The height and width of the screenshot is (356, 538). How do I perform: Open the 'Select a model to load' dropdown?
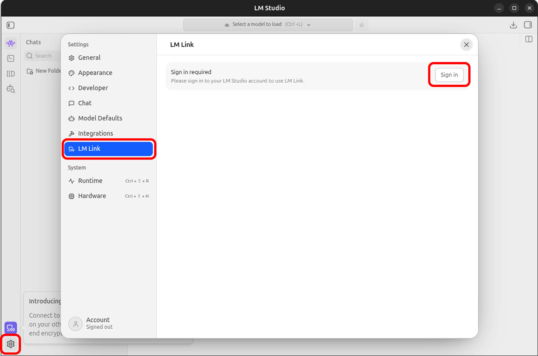click(x=268, y=25)
